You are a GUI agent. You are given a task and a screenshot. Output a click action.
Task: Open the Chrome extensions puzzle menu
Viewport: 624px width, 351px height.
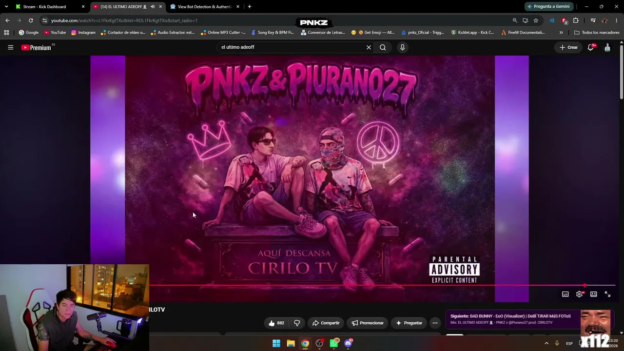[576, 20]
